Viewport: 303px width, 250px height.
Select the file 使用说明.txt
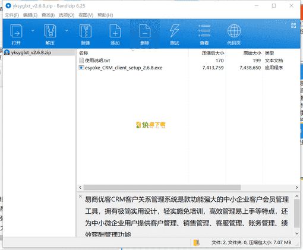pos(97,61)
